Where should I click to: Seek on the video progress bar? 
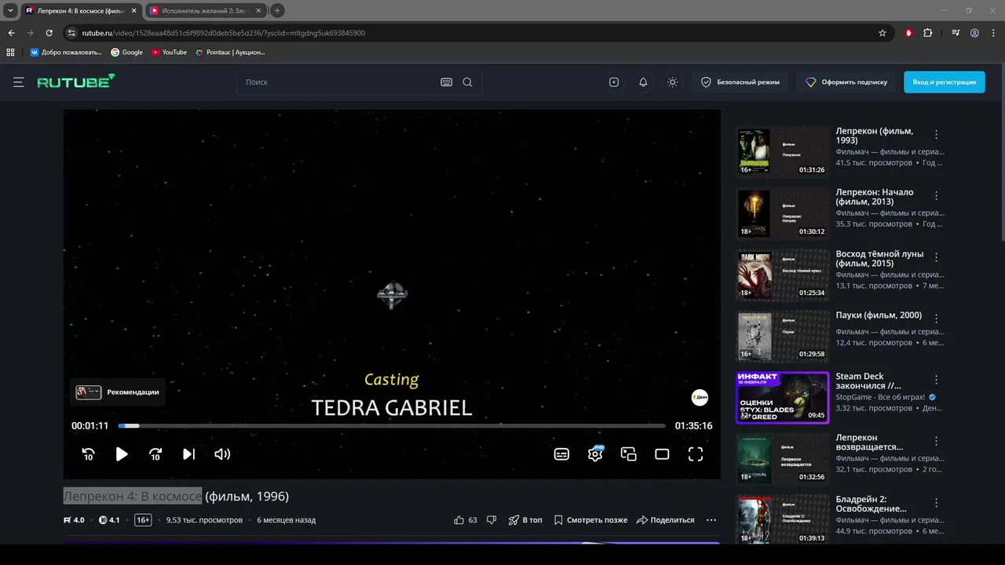point(392,426)
